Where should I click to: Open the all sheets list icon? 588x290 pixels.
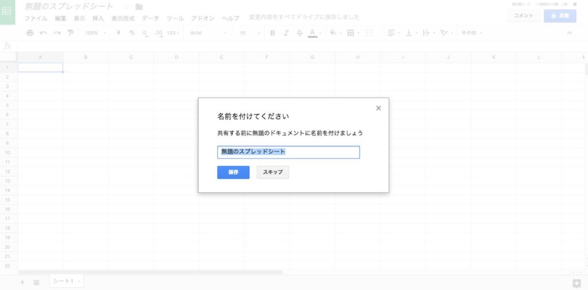(36, 282)
